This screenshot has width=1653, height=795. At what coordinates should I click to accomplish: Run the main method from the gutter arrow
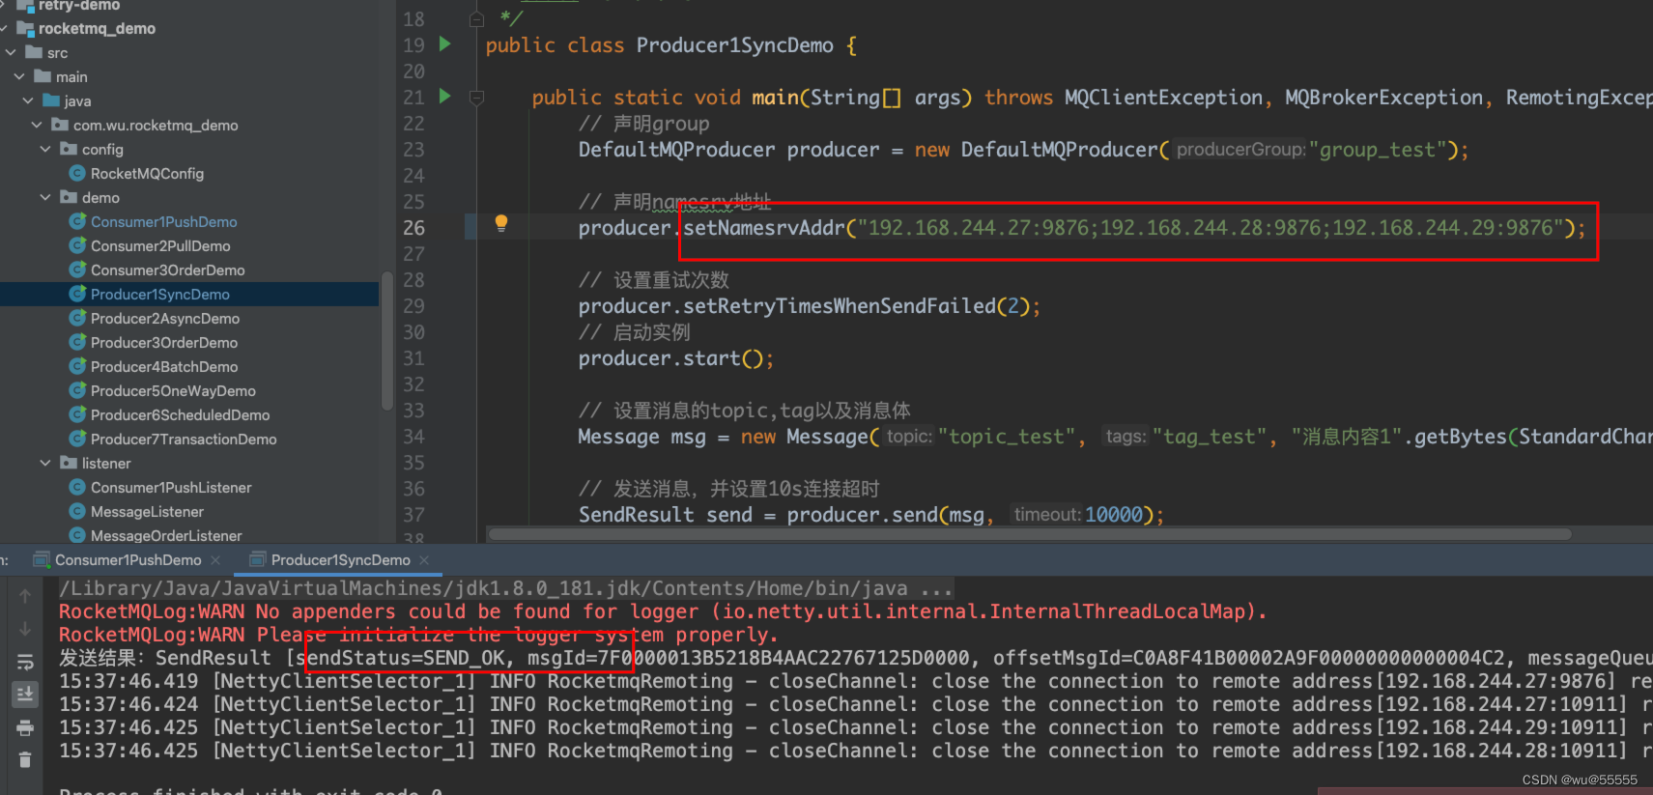coord(445,96)
